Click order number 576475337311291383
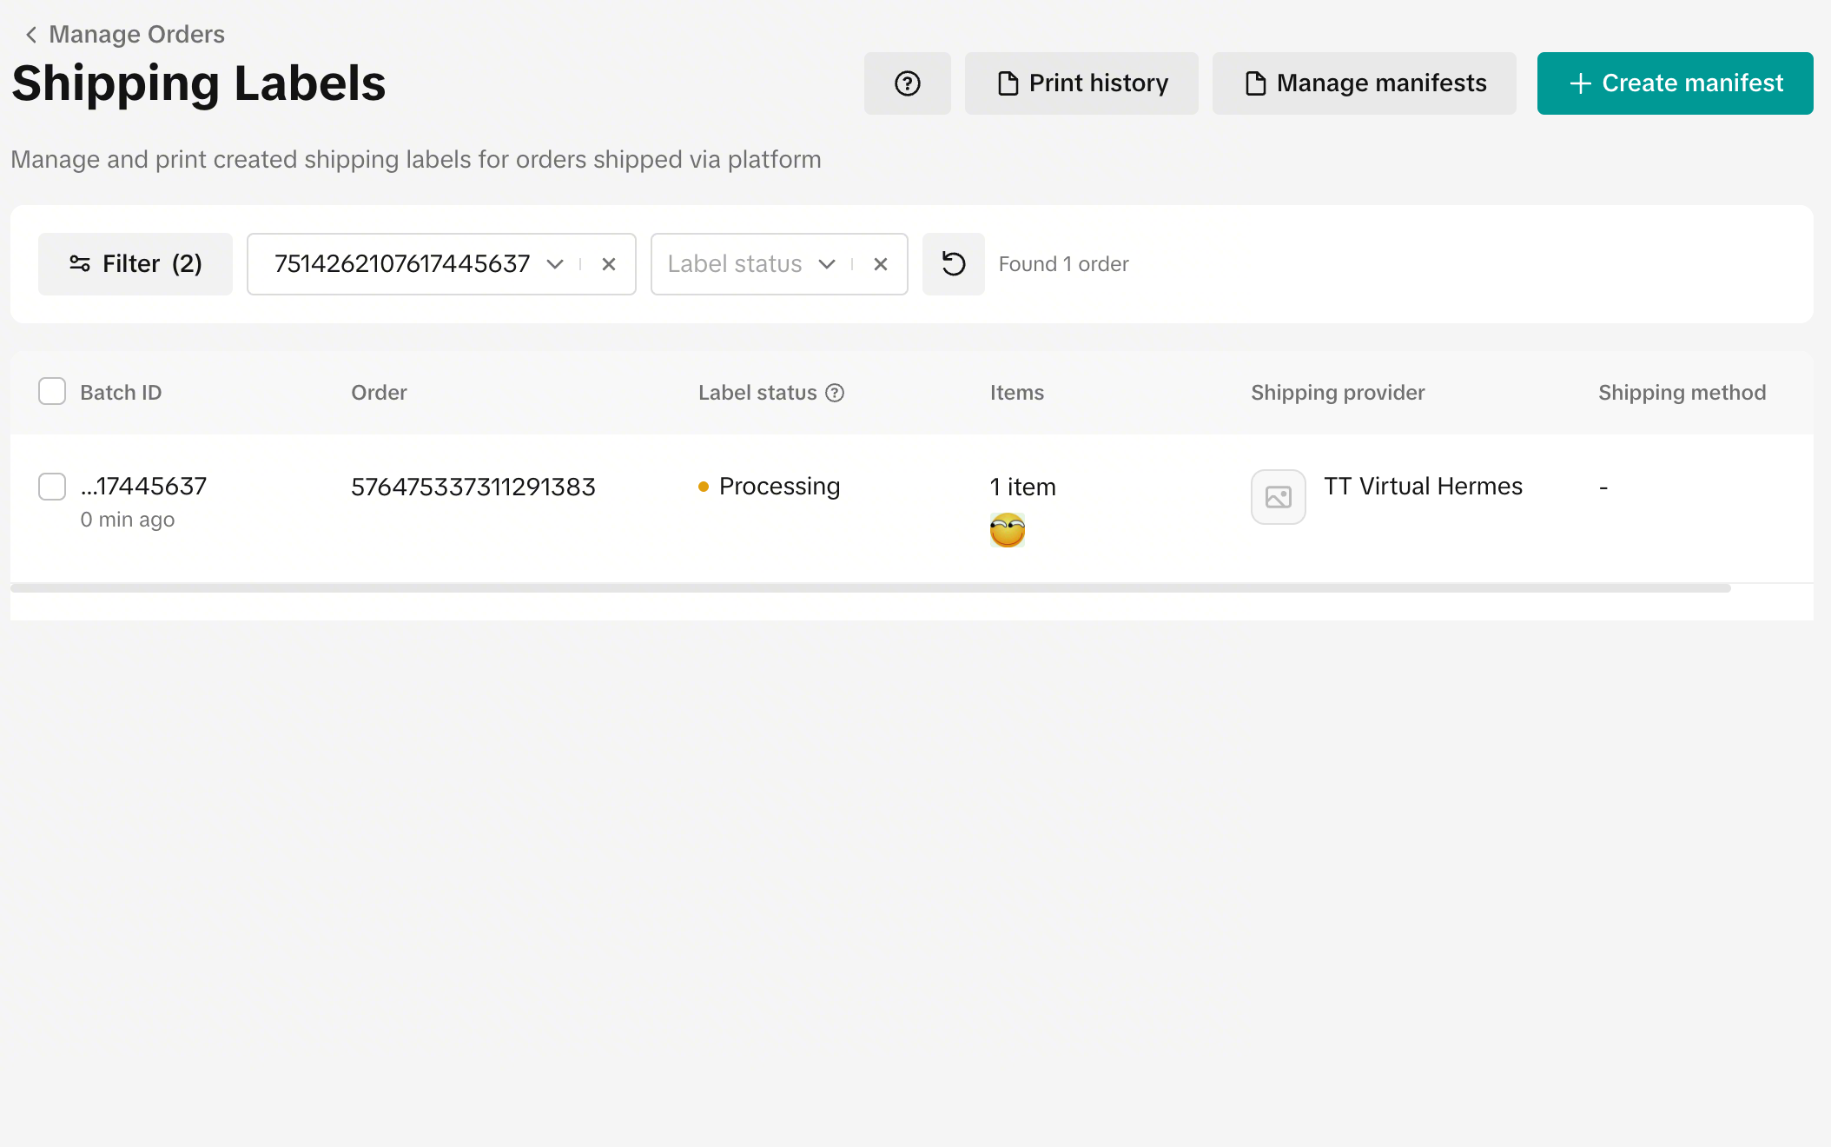 pyautogui.click(x=473, y=487)
